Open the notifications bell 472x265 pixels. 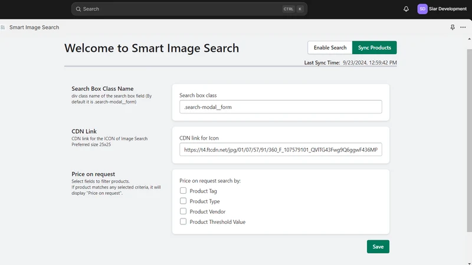coord(406,9)
